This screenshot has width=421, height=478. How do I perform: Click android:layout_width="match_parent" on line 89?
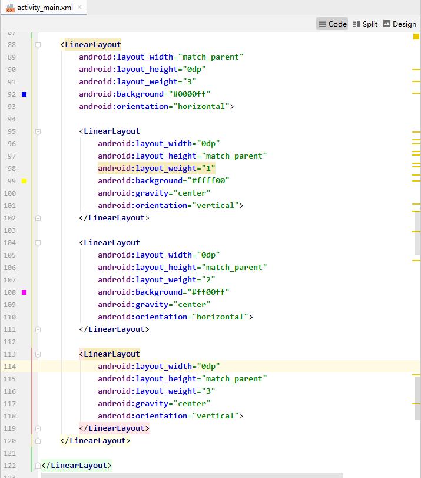point(161,57)
